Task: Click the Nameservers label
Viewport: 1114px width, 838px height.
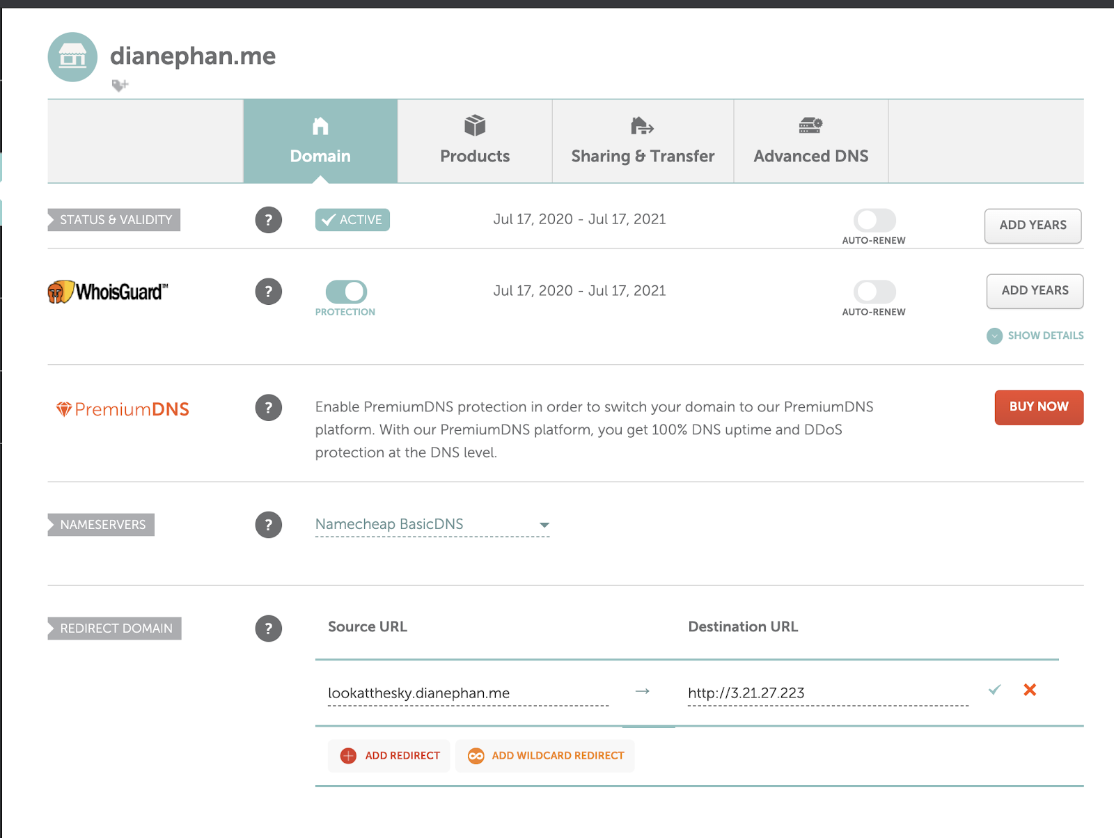Action: click(101, 525)
